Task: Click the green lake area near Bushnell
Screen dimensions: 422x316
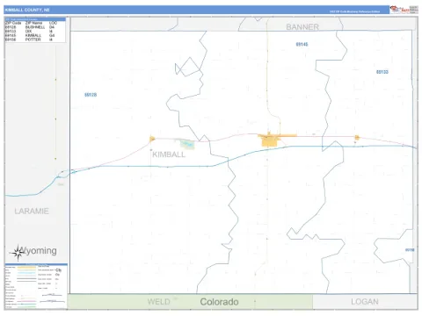Action: coord(187,144)
